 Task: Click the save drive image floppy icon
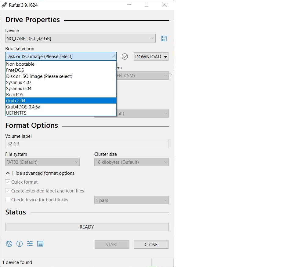pyautogui.click(x=164, y=38)
